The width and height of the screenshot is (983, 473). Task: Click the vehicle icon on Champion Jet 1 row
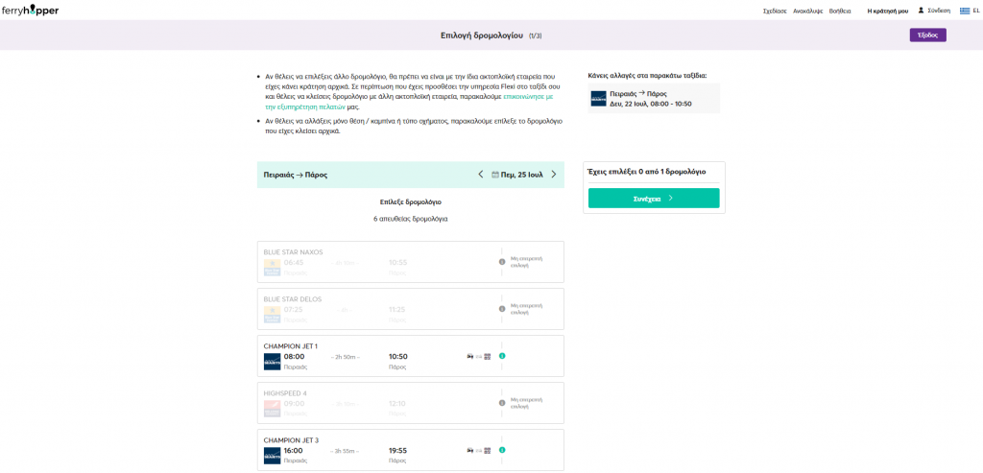coord(469,356)
